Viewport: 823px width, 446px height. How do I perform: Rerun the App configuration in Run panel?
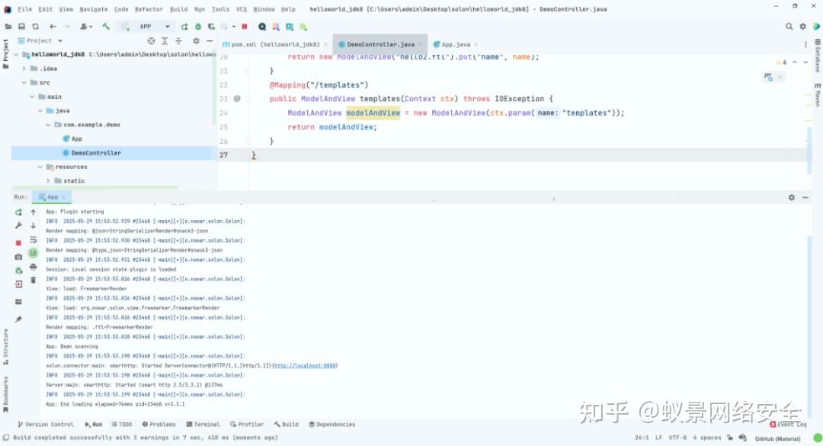coord(17,212)
